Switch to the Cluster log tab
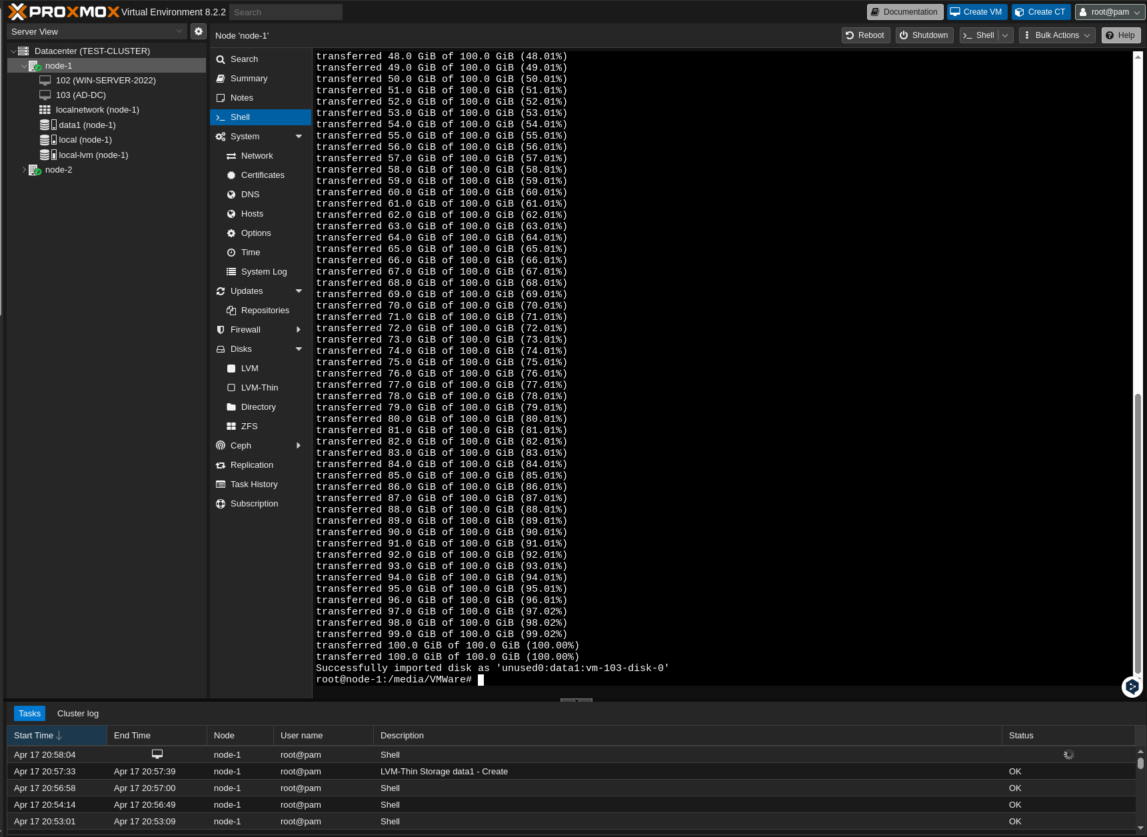Viewport: 1147px width, 837px height. (x=77, y=713)
